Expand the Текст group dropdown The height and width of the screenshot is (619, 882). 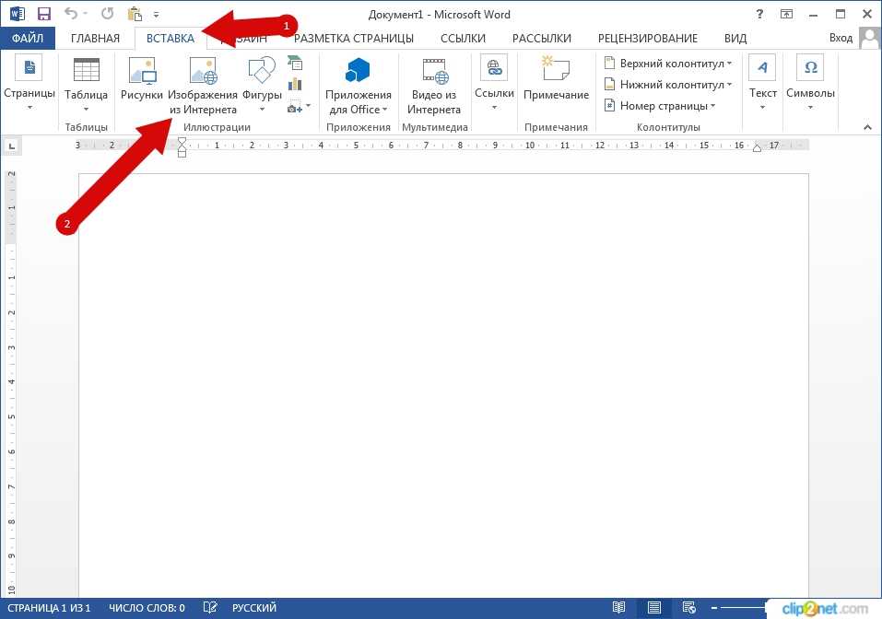(x=762, y=83)
